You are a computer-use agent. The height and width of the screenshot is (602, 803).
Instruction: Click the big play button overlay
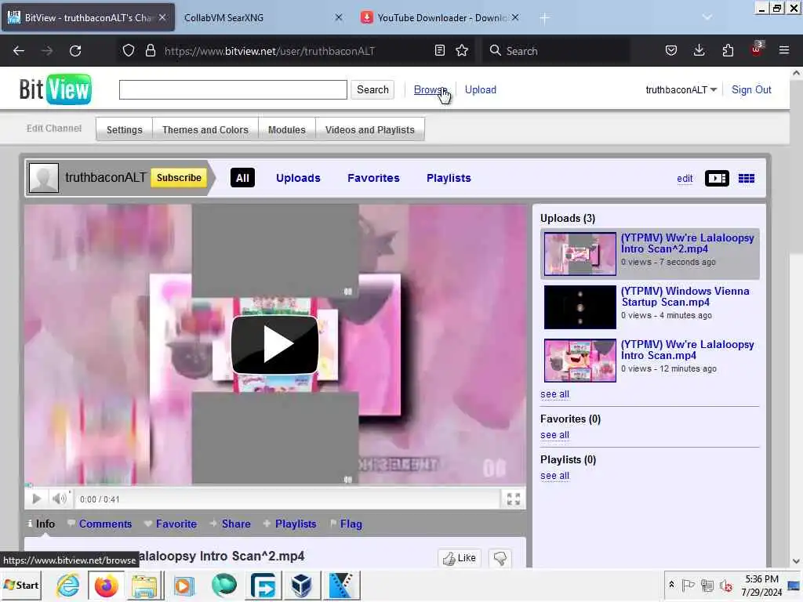click(x=275, y=345)
